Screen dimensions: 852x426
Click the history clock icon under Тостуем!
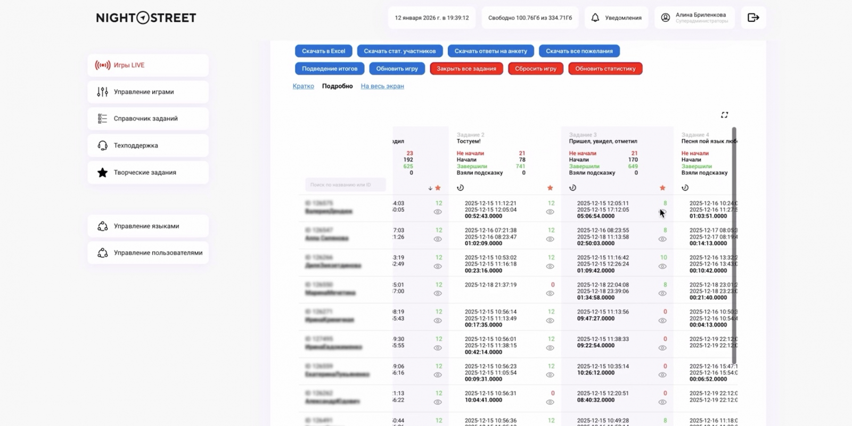(460, 188)
